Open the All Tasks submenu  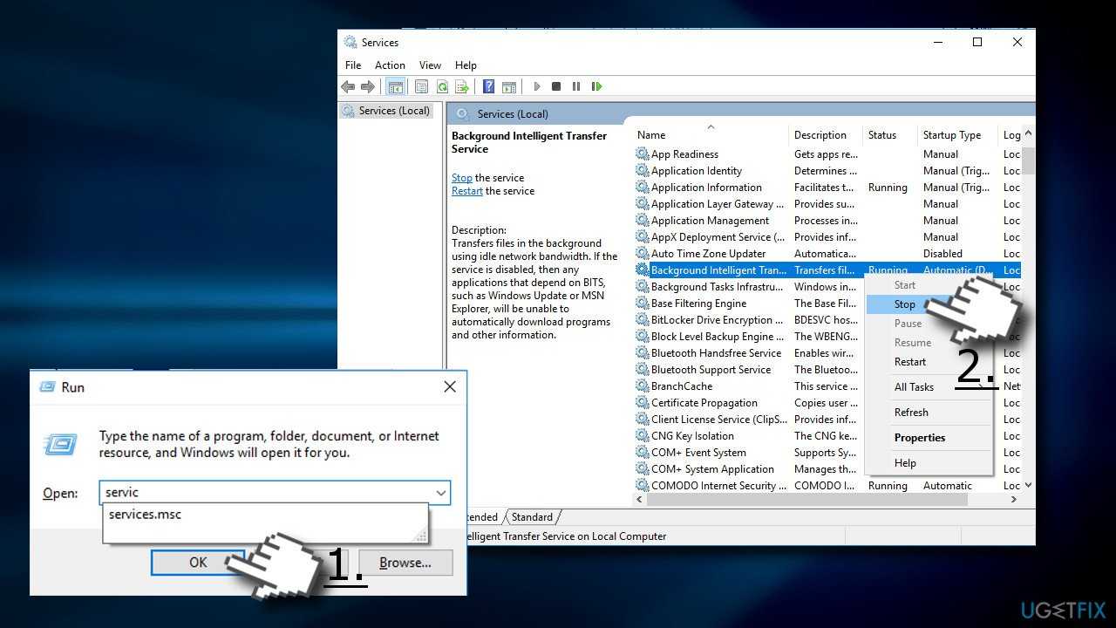click(x=914, y=387)
